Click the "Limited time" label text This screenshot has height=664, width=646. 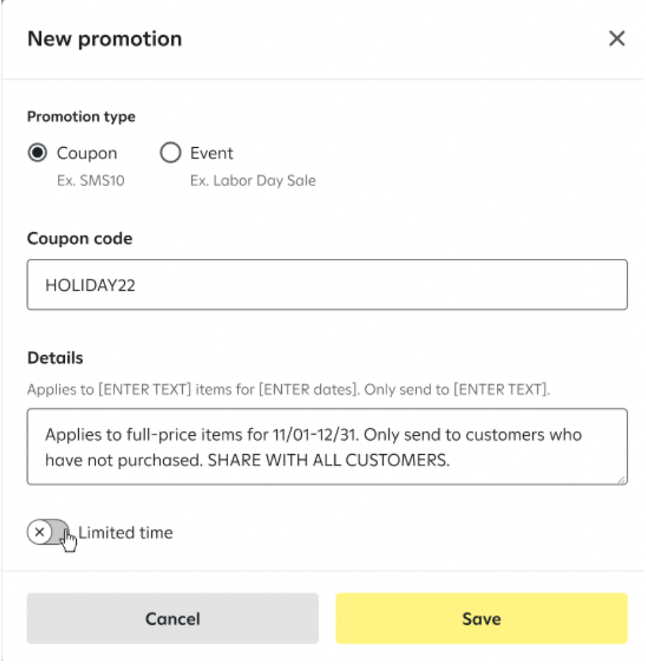tap(126, 534)
